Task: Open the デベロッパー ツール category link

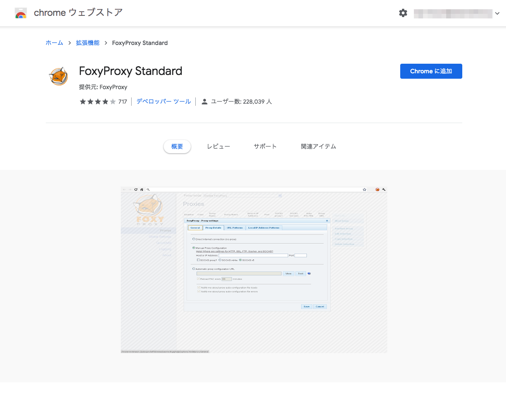Action: coord(164,102)
